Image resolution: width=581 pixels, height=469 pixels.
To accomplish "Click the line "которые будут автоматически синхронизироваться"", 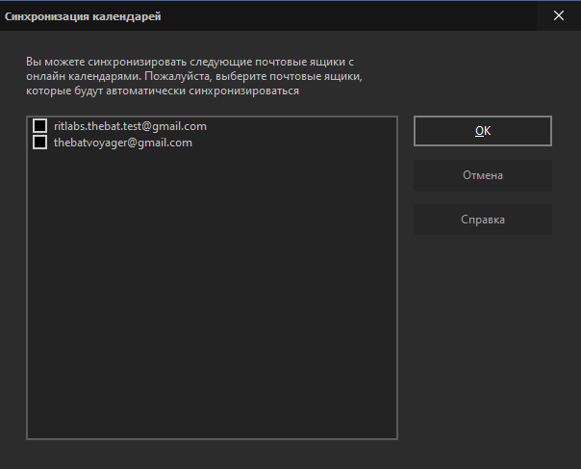I will point(163,91).
